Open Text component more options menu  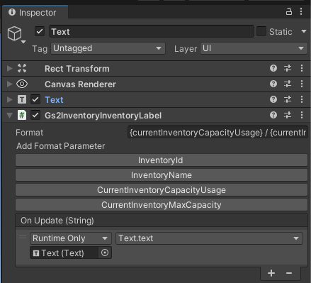point(302,99)
